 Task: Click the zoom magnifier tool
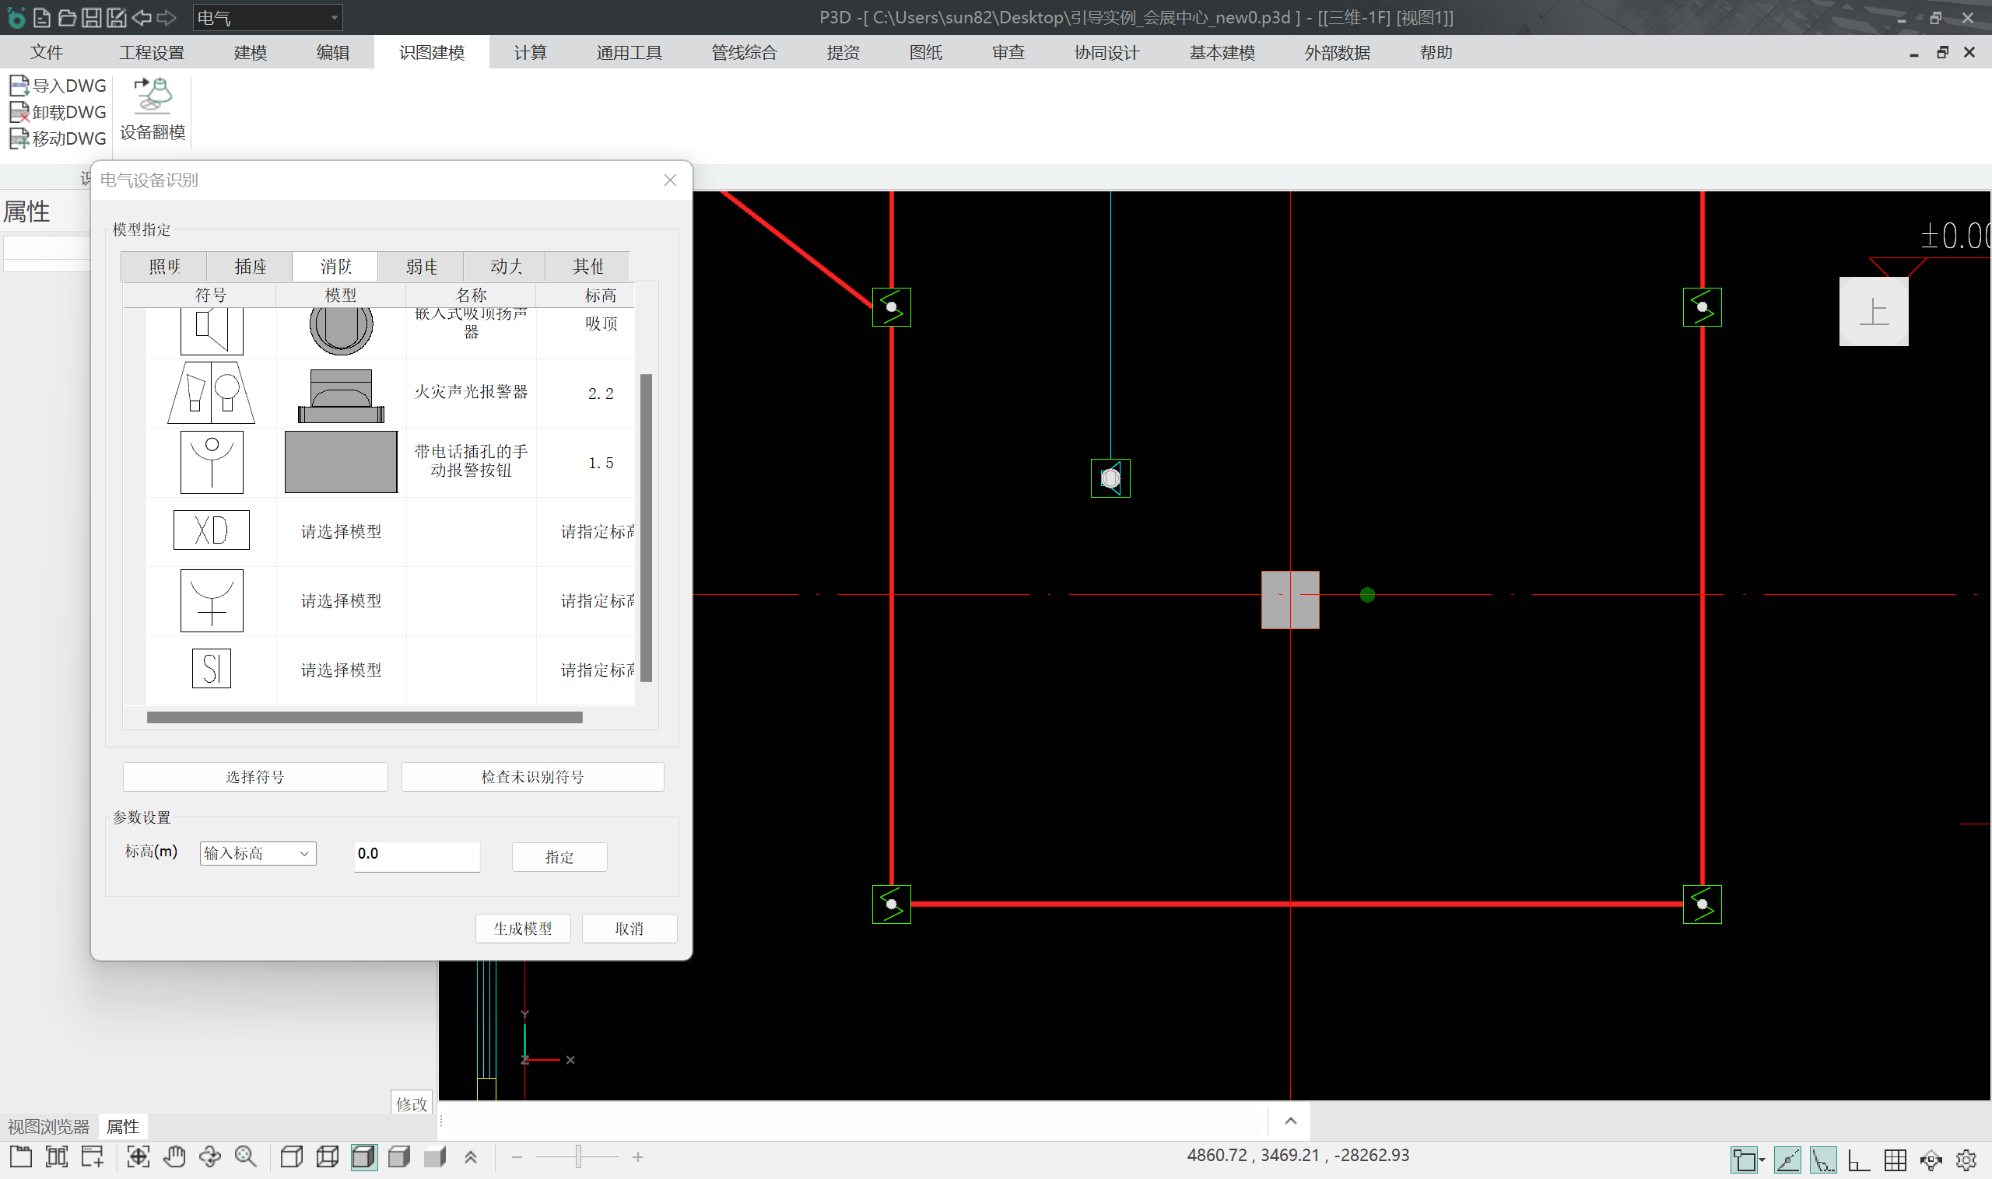pyautogui.click(x=246, y=1156)
